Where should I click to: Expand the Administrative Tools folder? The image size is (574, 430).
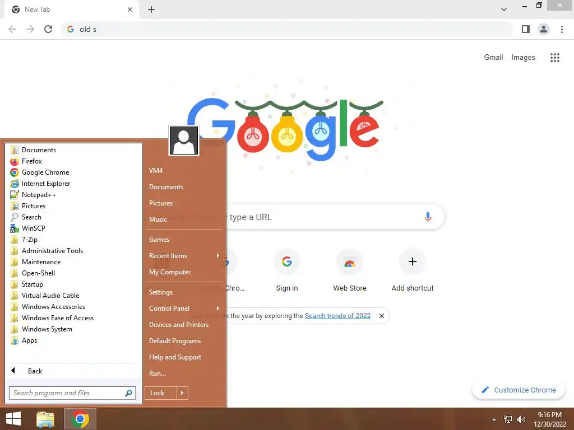click(52, 251)
